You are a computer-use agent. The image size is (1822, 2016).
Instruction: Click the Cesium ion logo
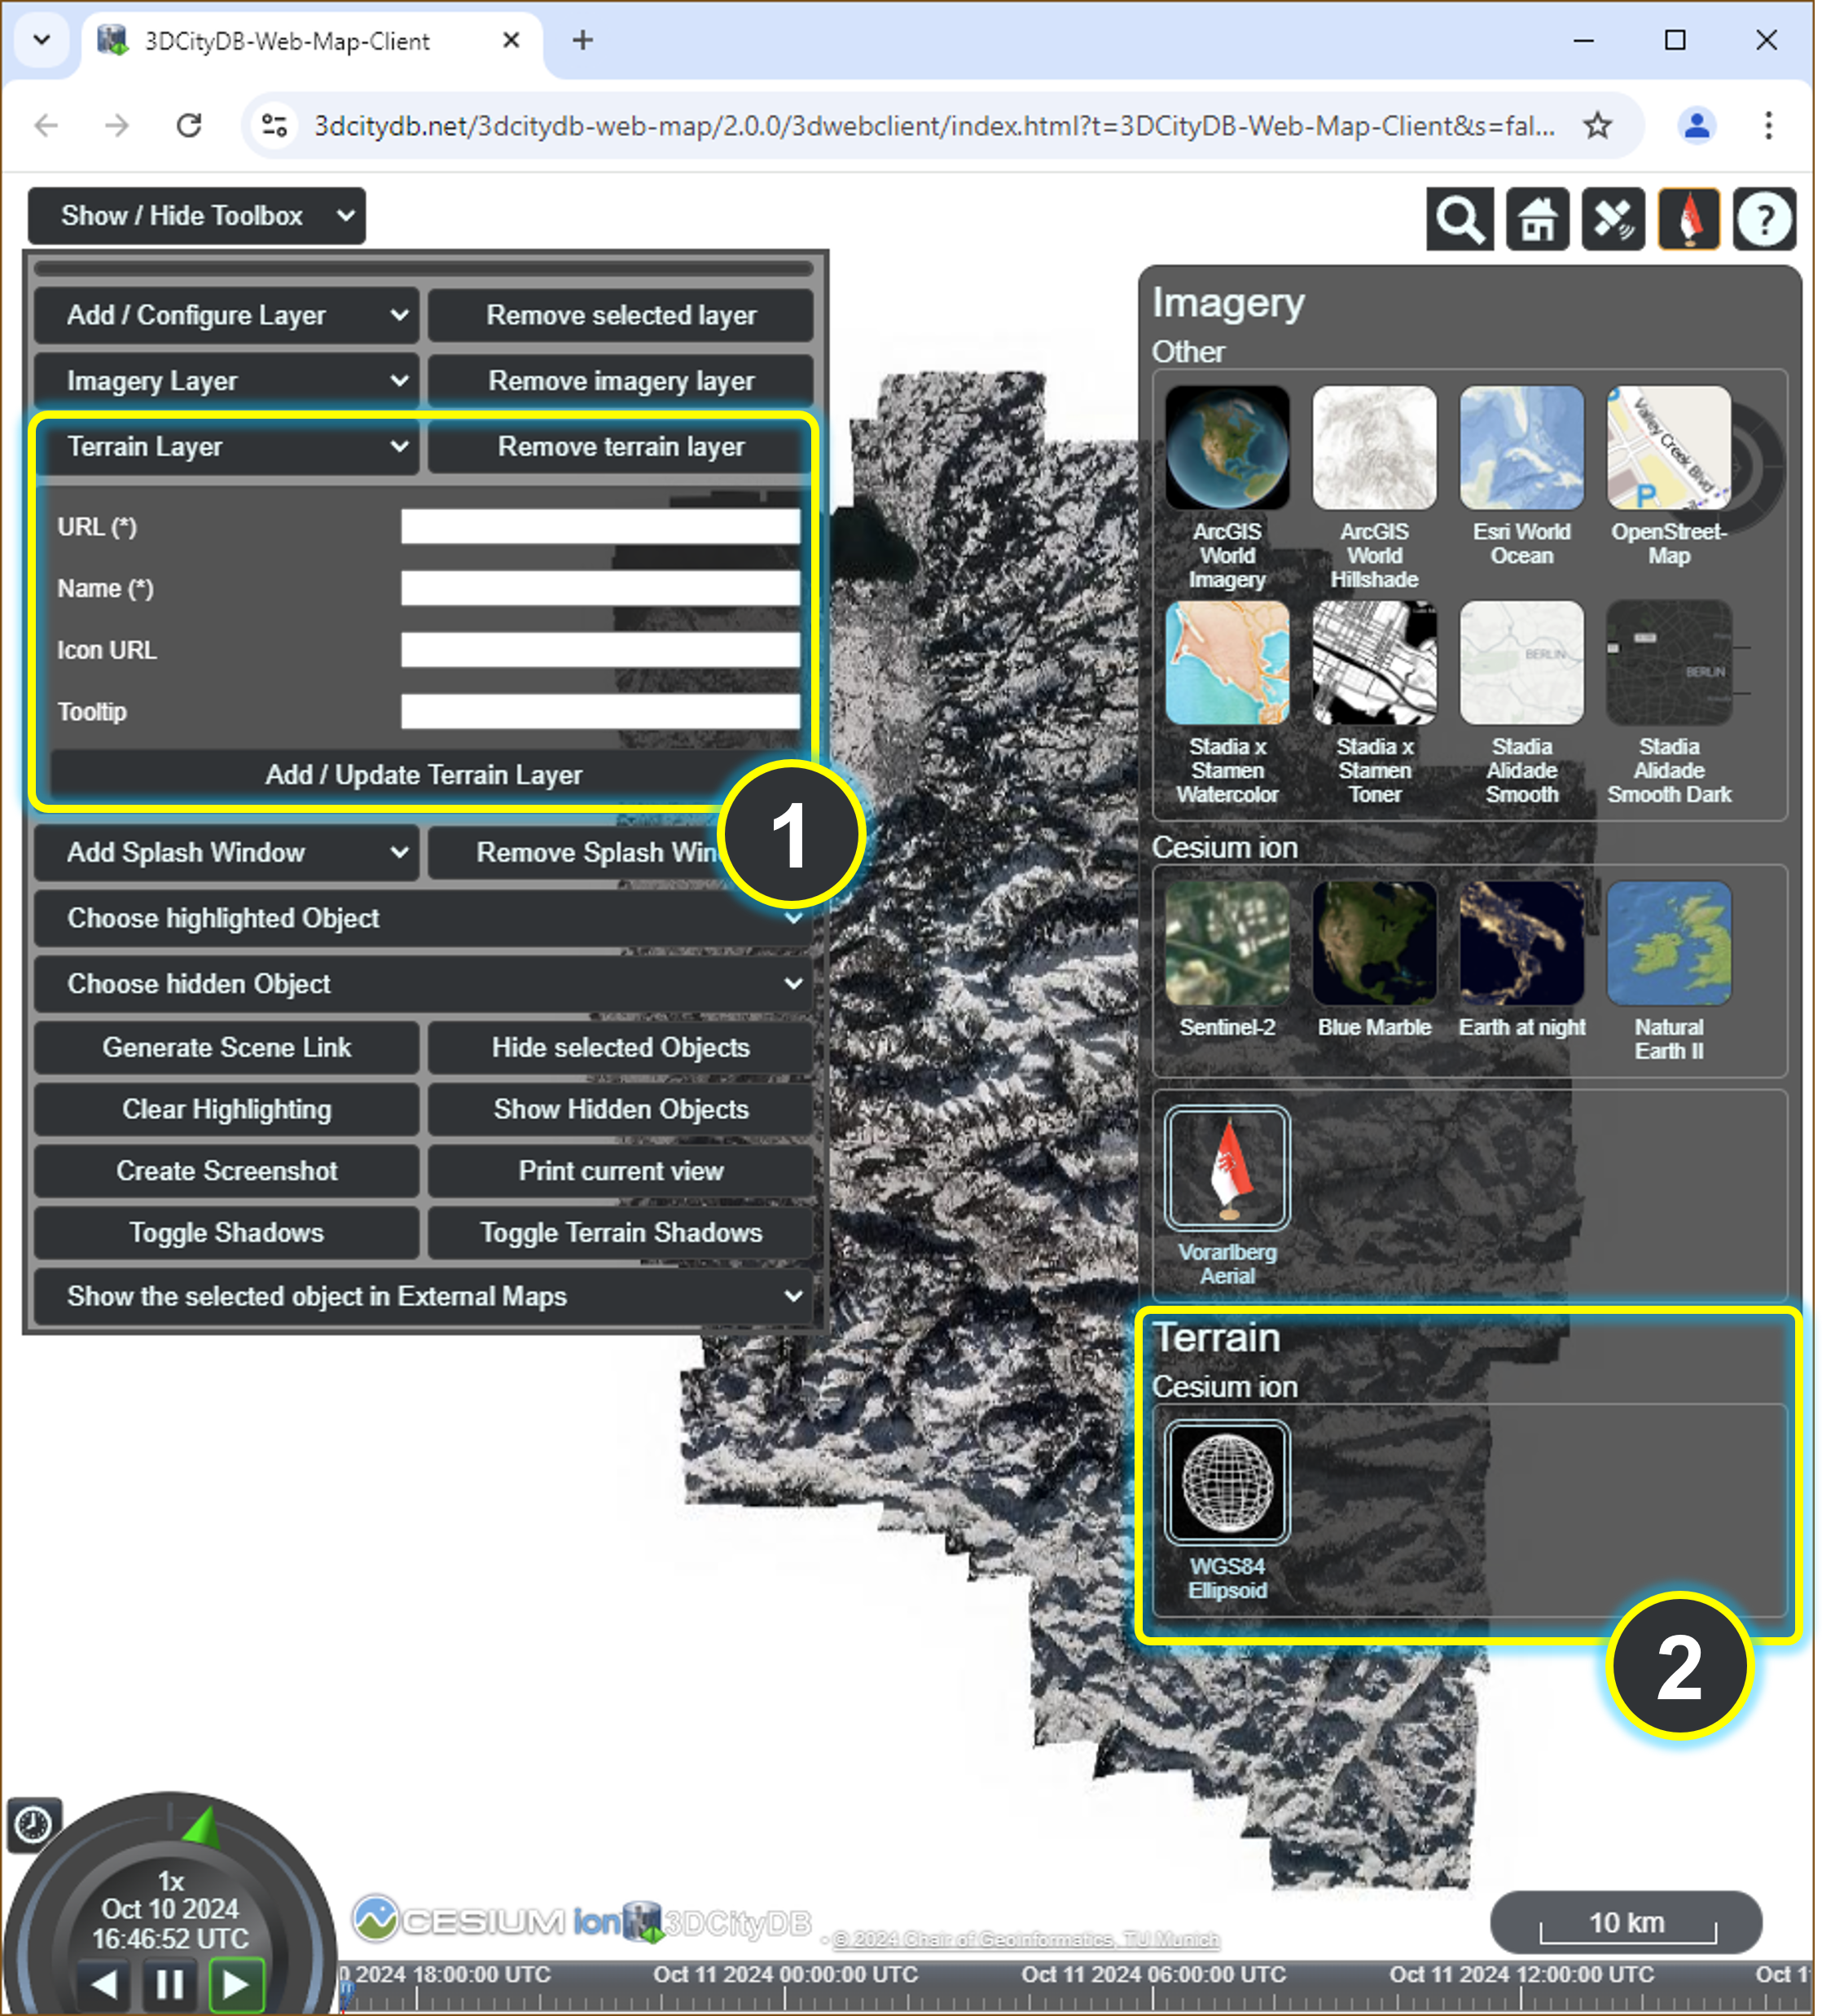(487, 1920)
